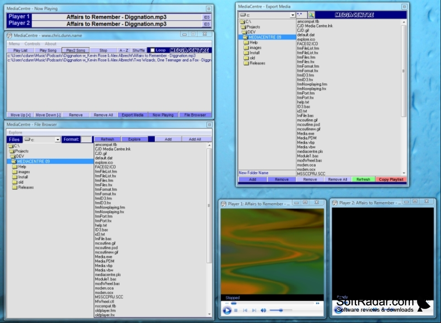The width and height of the screenshot is (441, 323).
Task: Select the C:\ folder icon in File Browser
Action: pyautogui.click(x=11, y=146)
